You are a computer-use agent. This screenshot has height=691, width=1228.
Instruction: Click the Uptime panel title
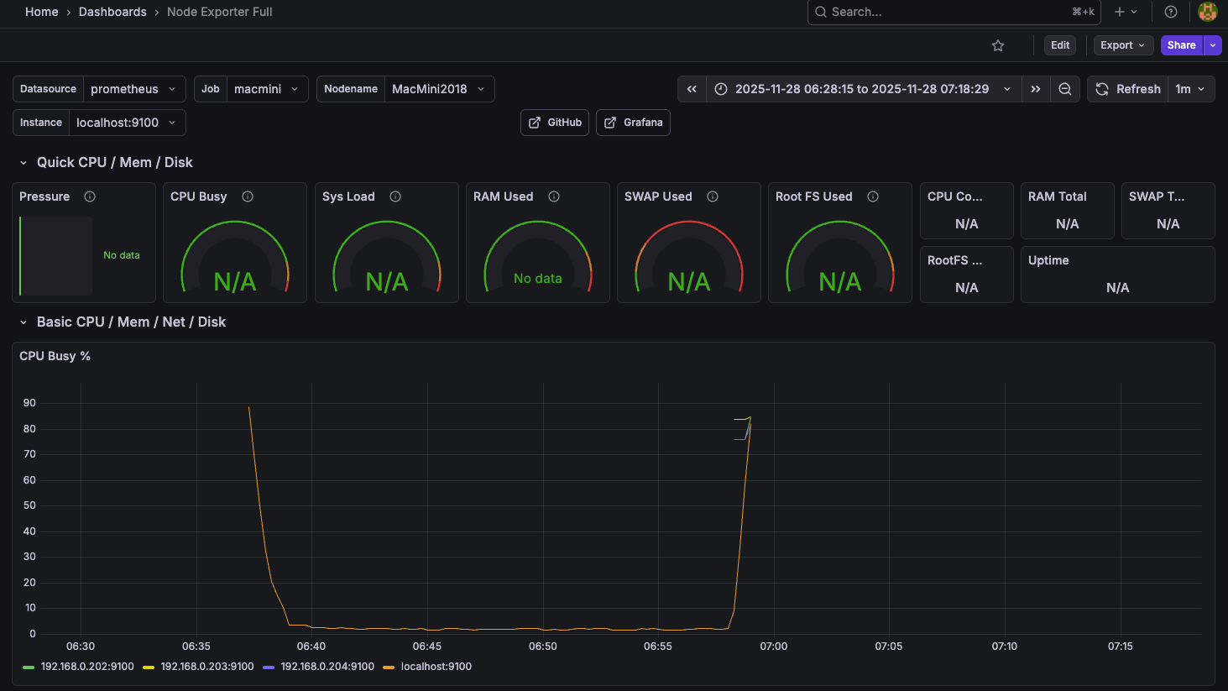click(x=1048, y=260)
